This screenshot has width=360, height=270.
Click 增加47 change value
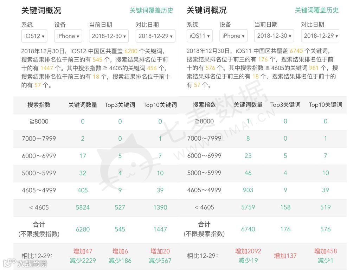tap(83, 251)
